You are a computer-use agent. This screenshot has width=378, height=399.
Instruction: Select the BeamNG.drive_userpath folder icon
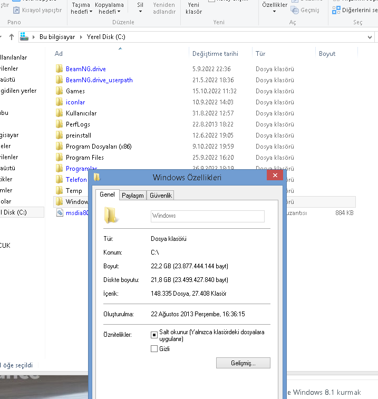(x=59, y=80)
